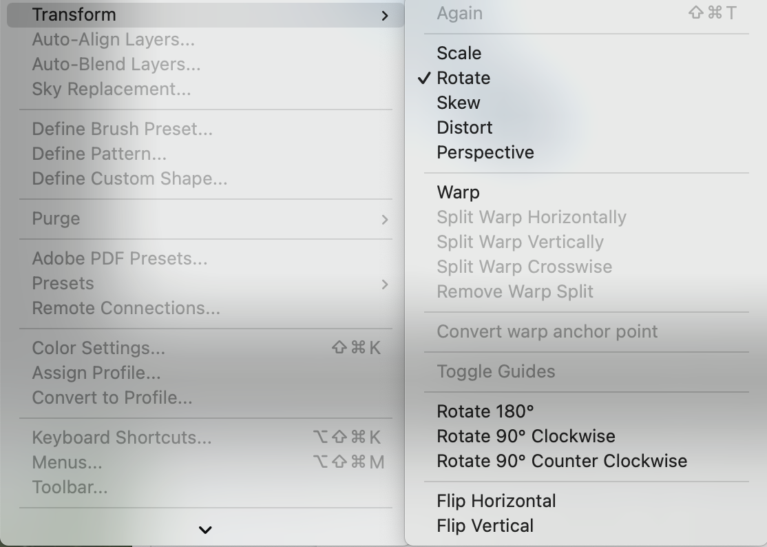Open the Transform menu item
This screenshot has width=767, height=547.
pos(74,14)
